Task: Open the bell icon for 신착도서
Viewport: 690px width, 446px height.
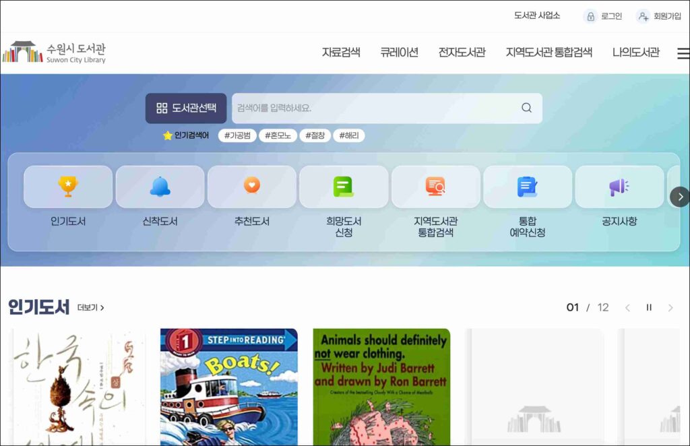Action: point(160,187)
